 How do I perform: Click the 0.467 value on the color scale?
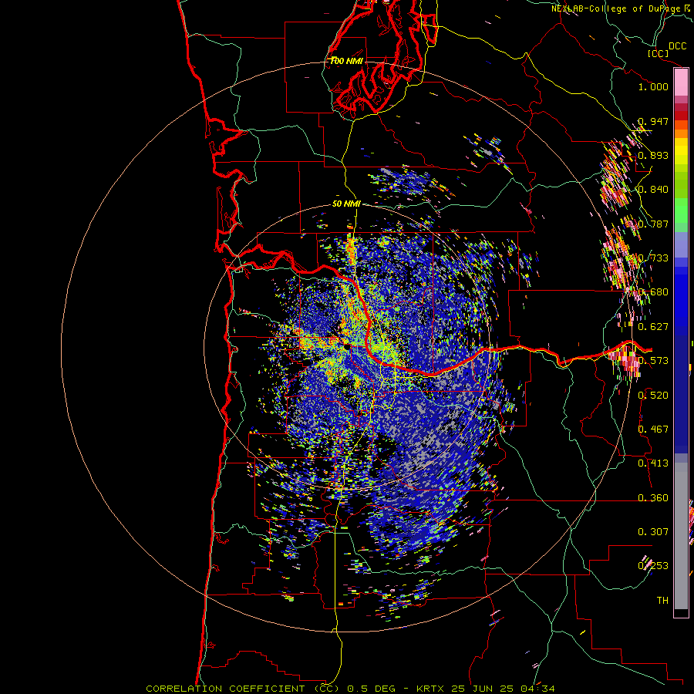point(653,430)
